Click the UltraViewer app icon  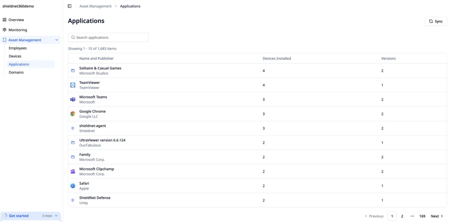pos(73,142)
